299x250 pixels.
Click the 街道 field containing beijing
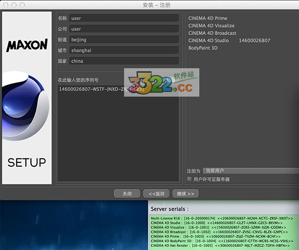pos(124,39)
